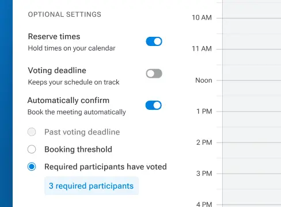
Task: Select the 11 AM calendar time slot
Action: [x=252, y=65]
